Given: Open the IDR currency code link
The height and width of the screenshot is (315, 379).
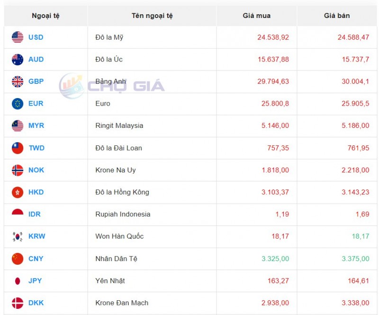Looking at the screenshot, I should coord(35,214).
